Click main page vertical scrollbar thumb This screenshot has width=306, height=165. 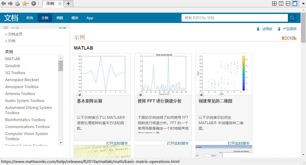pyautogui.click(x=303, y=28)
